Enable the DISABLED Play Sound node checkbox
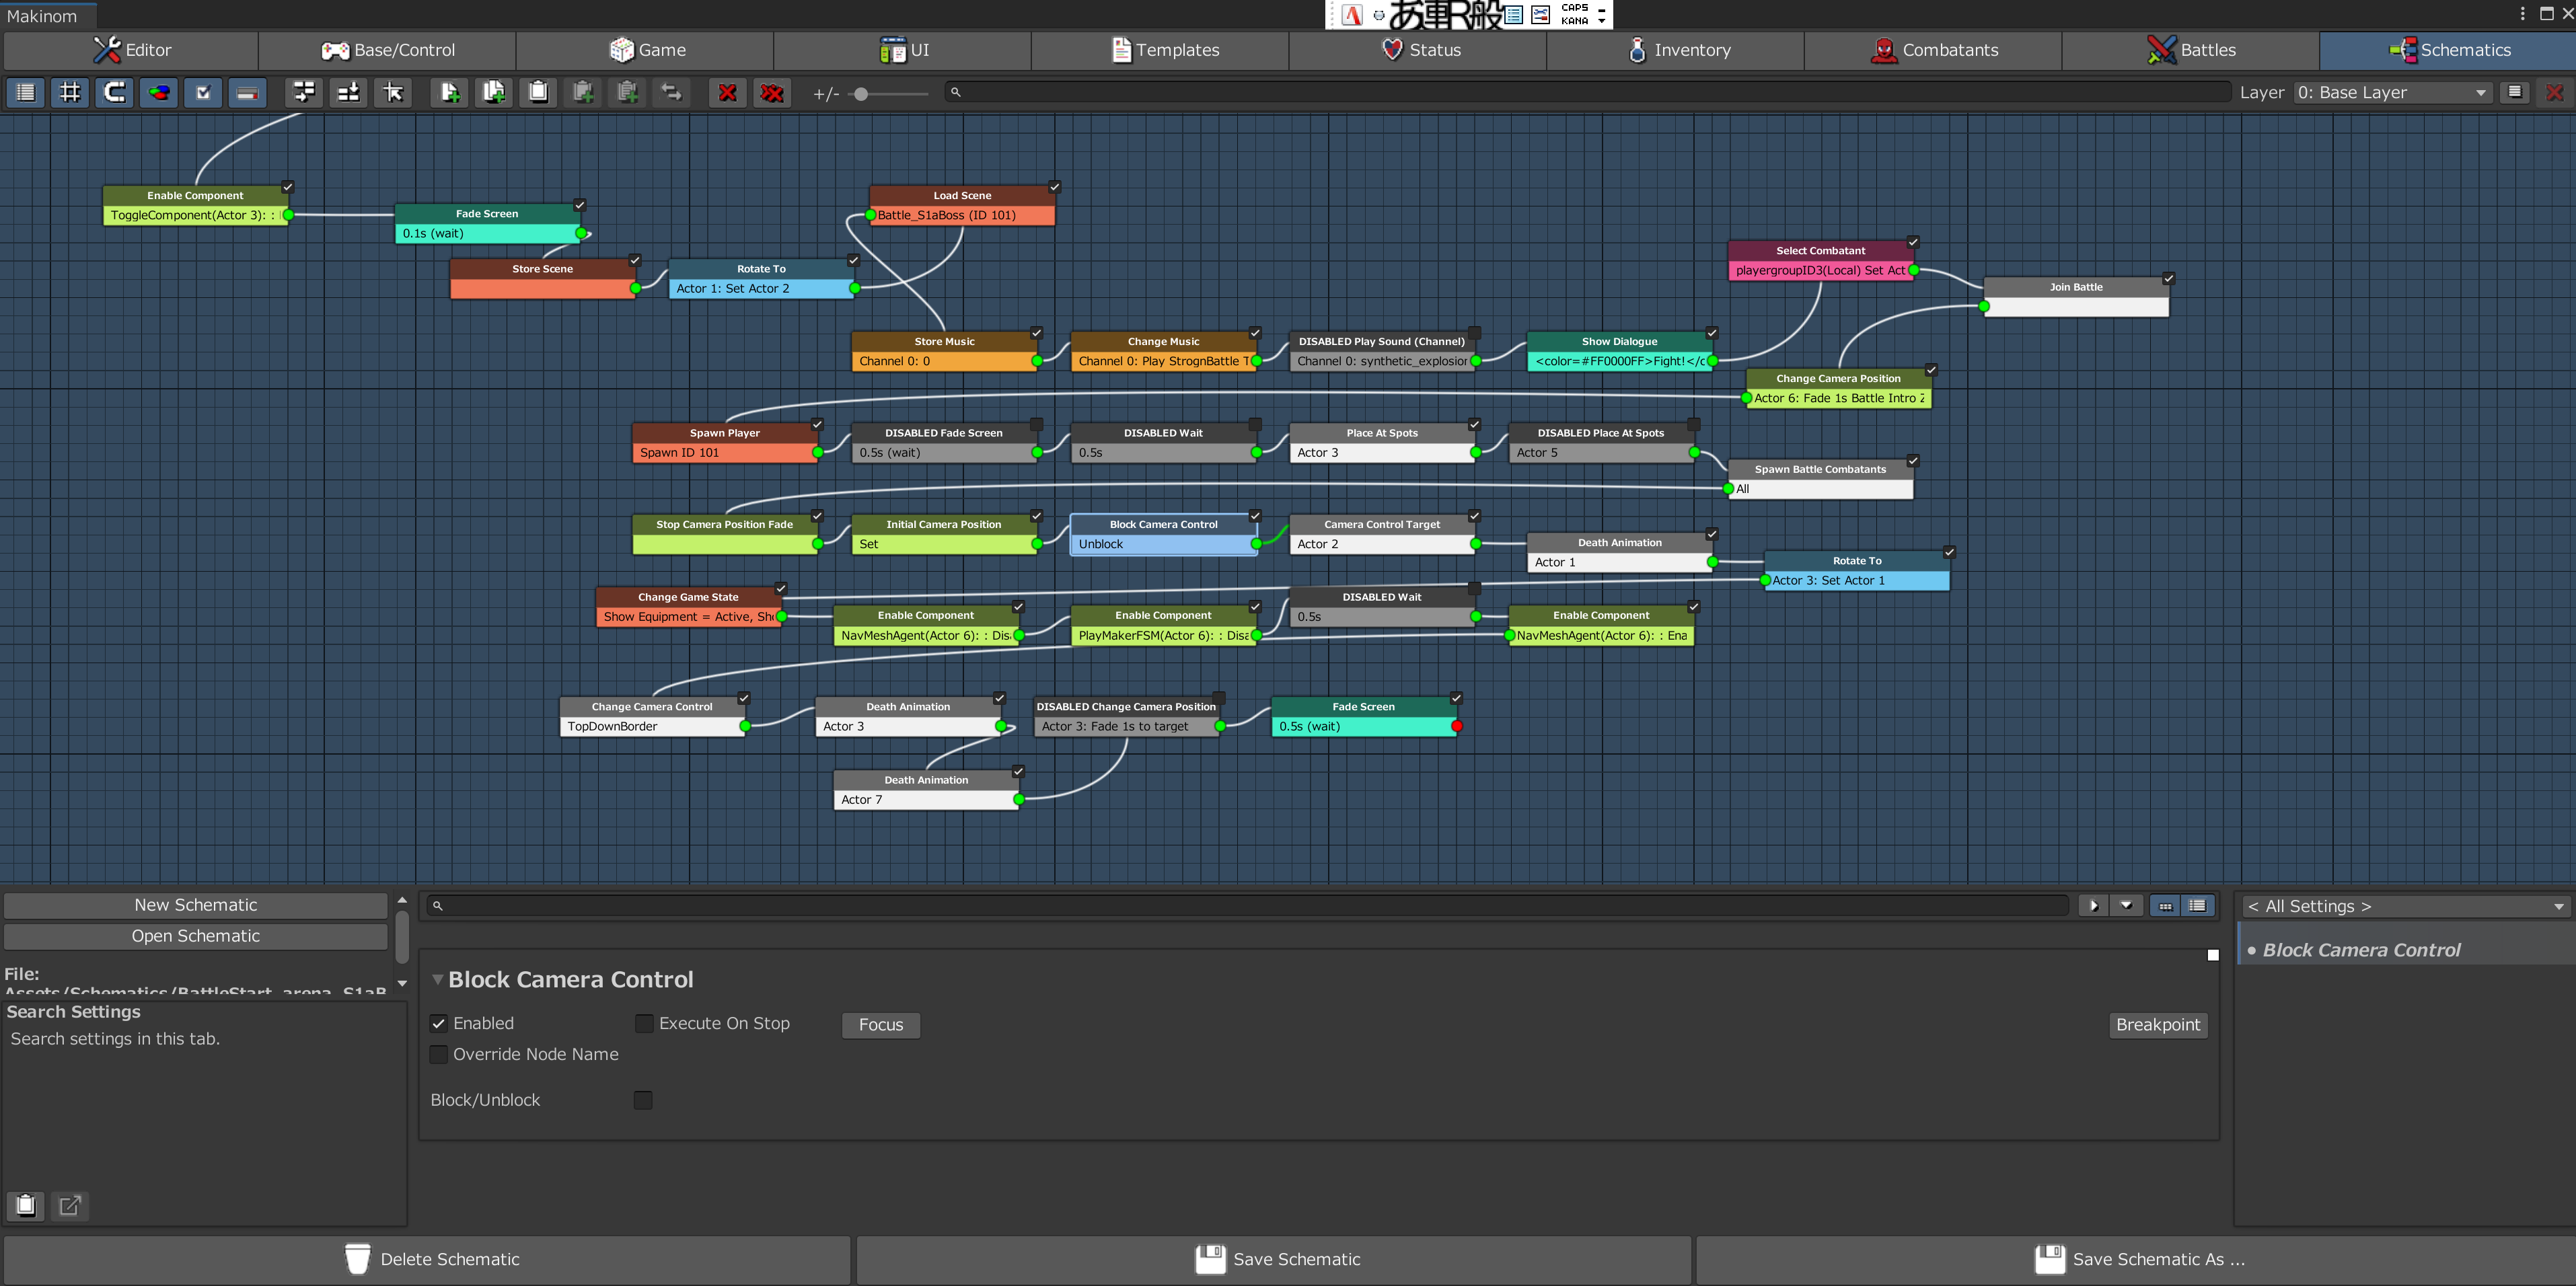2576x1286 pixels. [x=1474, y=333]
